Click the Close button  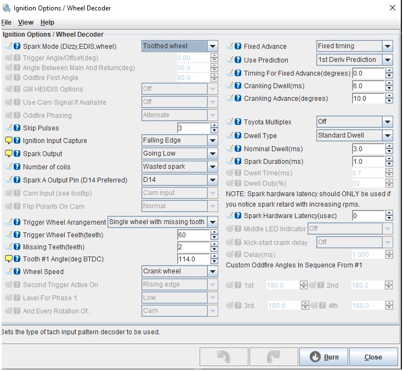(373, 357)
